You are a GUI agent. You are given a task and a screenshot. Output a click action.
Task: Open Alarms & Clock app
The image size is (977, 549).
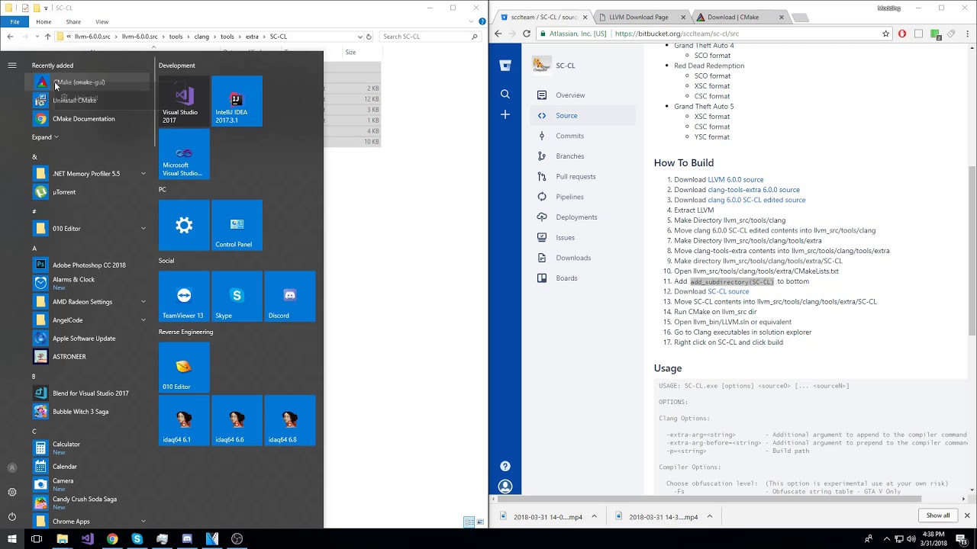(90, 283)
